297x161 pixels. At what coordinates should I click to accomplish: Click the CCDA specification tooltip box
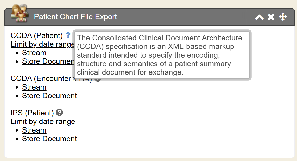(x=162, y=55)
